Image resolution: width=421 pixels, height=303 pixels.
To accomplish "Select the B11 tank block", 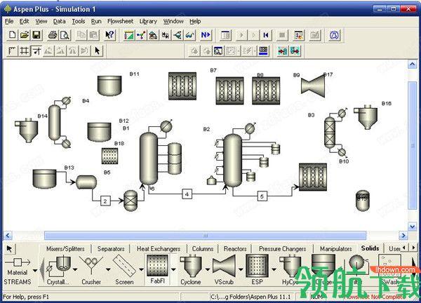I will tap(109, 86).
